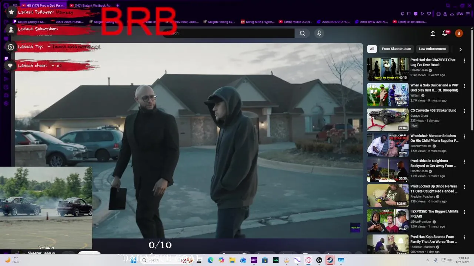Viewport: 474px width, 266px height.
Task: Open the (498) Mullet 2.0 bookmark
Action: [296, 22]
